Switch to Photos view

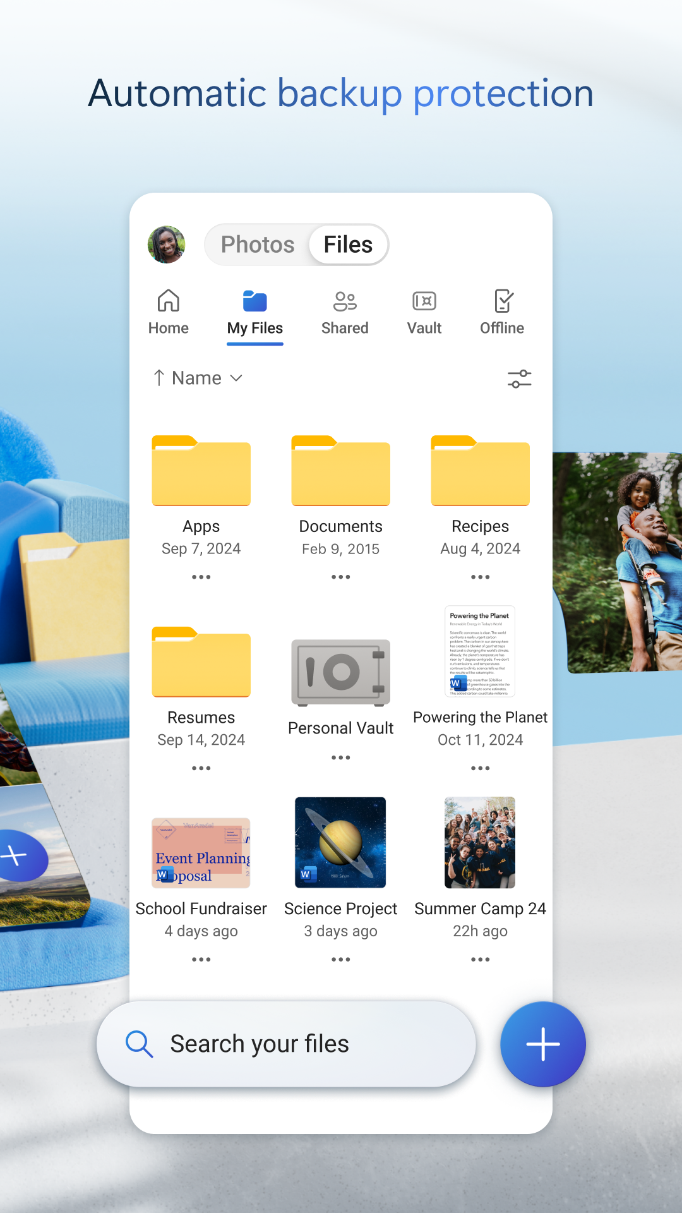[258, 244]
